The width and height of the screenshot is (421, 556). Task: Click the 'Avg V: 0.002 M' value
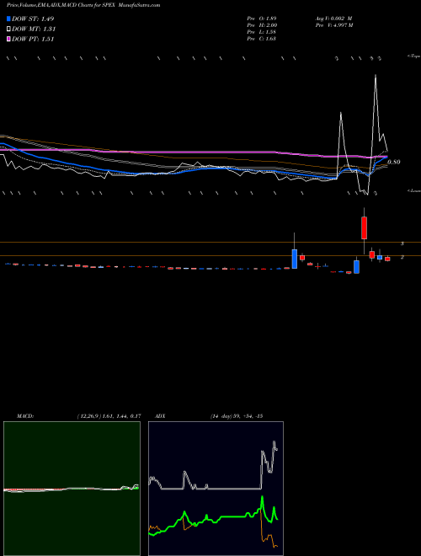333,18
